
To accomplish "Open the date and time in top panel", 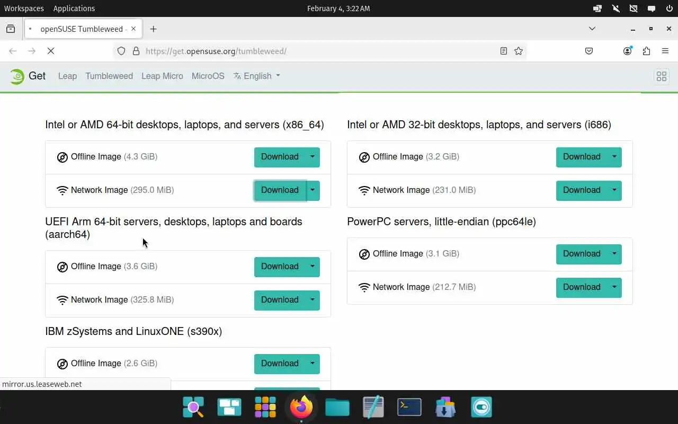I will (338, 8).
